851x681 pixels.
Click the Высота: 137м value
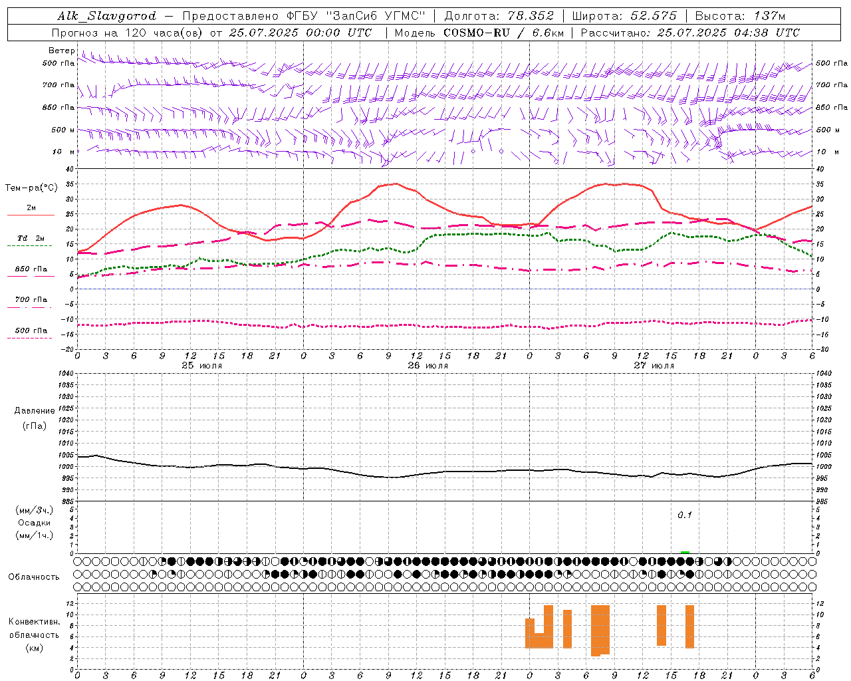pyautogui.click(x=740, y=16)
